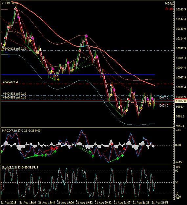Click the yellow arrow below the 19:06 low
Image resolution: width=187 pixels, height=205 pixels.
click(58, 79)
